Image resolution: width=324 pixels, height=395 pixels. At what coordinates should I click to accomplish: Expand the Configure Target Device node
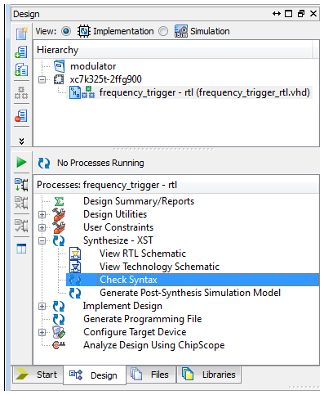click(42, 333)
